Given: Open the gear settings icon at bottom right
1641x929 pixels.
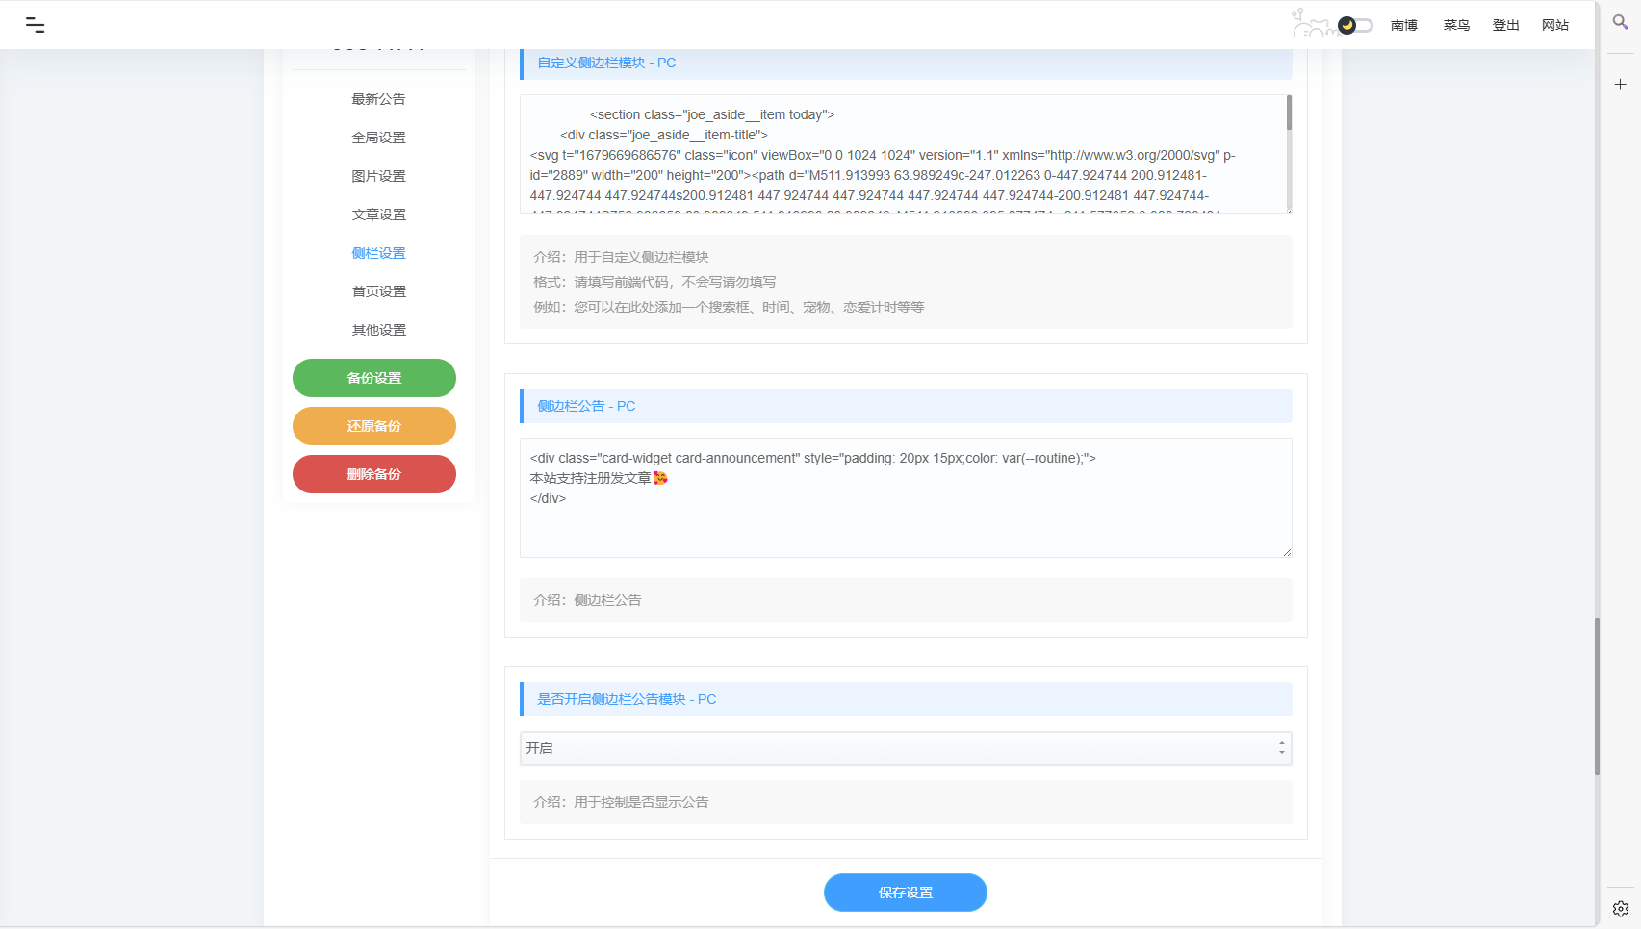Looking at the screenshot, I should 1620,909.
